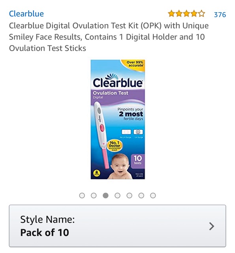Viewport: 235px width, 253px height.
Task: Expand the Style Name chevron arrow
Action: [x=211, y=226]
